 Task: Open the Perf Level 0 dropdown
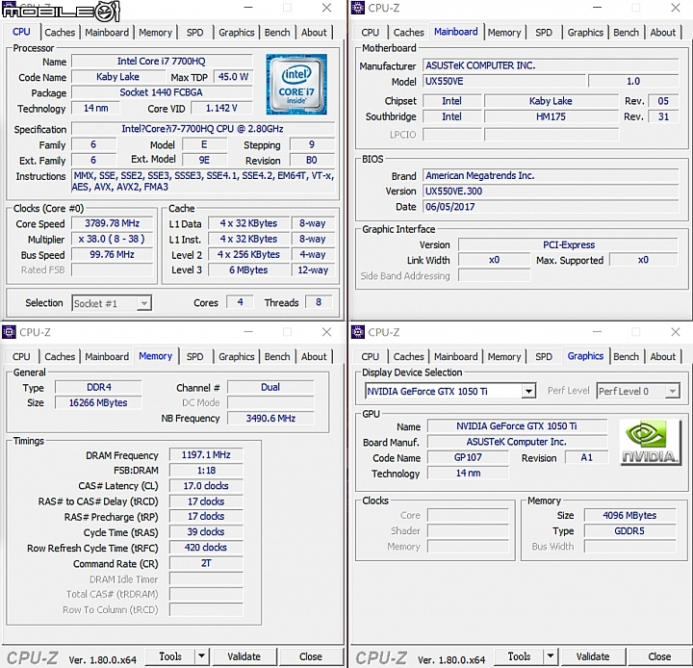click(672, 391)
